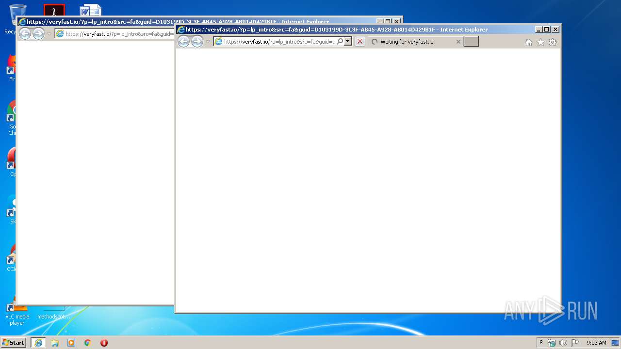The width and height of the screenshot is (621, 349).
Task: Open Action Center flag icon
Action: pyautogui.click(x=575, y=343)
